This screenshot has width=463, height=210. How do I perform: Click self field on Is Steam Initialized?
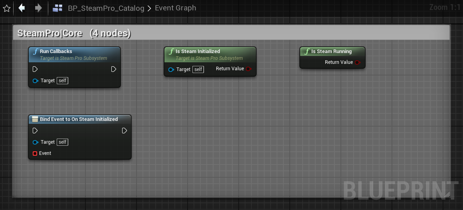pos(198,69)
